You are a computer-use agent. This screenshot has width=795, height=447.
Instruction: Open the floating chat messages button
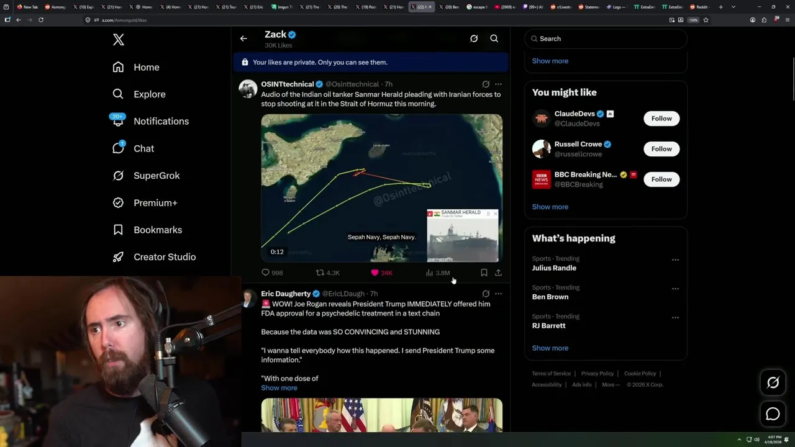click(x=773, y=414)
